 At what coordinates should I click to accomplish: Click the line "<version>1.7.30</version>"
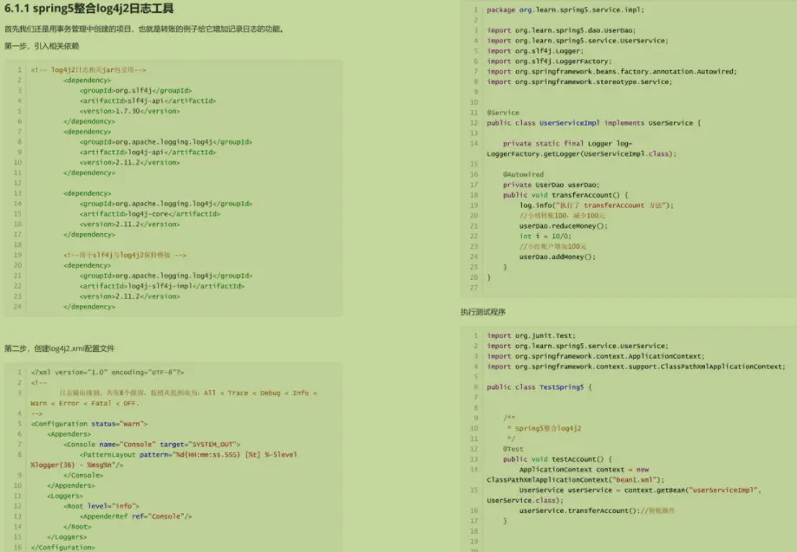pyautogui.click(x=129, y=111)
